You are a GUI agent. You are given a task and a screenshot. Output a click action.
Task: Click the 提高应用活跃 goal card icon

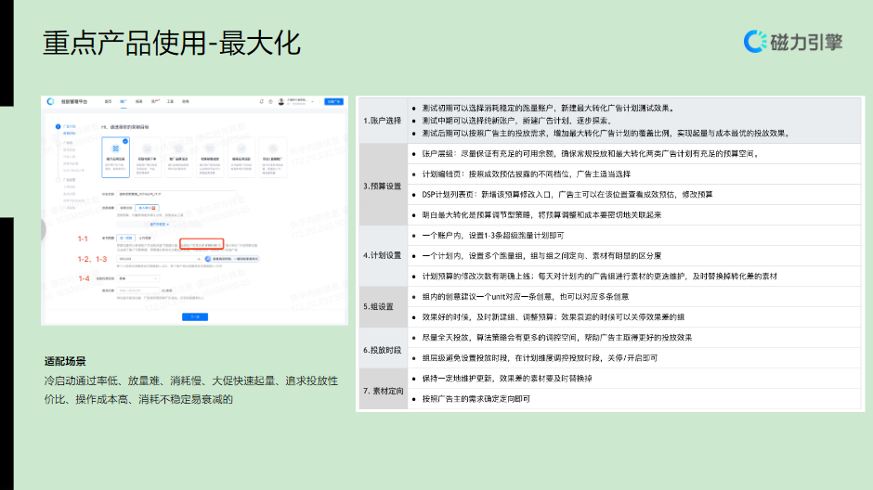coord(241,148)
